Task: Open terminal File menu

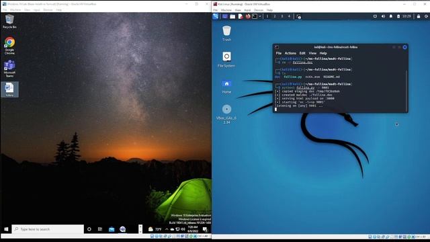Action: click(x=279, y=53)
